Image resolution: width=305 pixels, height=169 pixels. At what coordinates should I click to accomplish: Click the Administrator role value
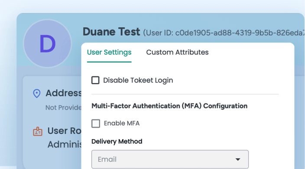pos(65,144)
